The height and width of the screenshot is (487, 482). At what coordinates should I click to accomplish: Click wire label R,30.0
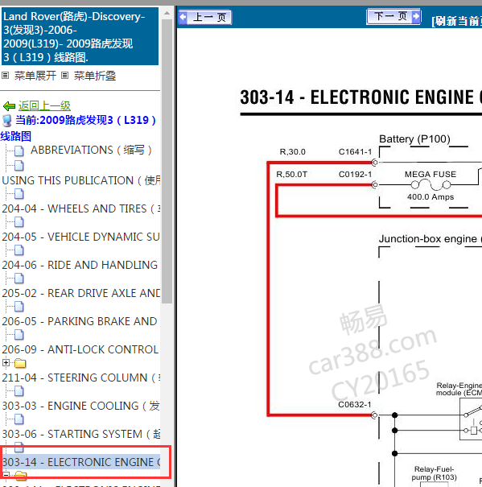tap(293, 152)
